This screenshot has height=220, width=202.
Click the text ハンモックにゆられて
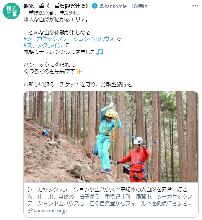tap(49, 65)
